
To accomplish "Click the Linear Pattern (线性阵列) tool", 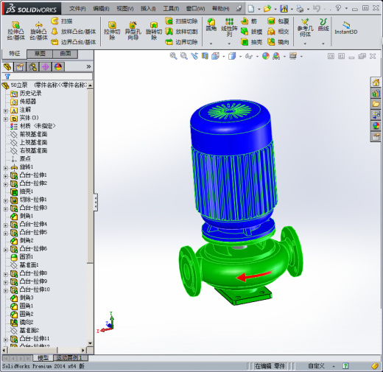I will tap(229, 27).
